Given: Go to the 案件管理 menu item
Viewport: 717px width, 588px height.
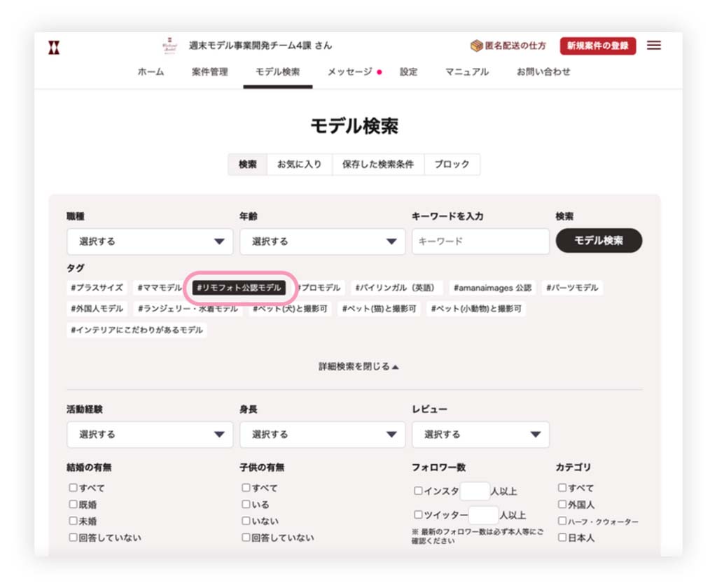Looking at the screenshot, I should pyautogui.click(x=209, y=72).
